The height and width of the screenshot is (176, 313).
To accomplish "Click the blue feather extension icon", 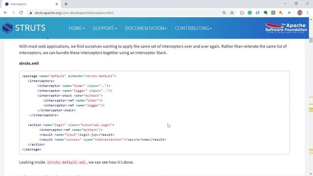I will point(258,13).
